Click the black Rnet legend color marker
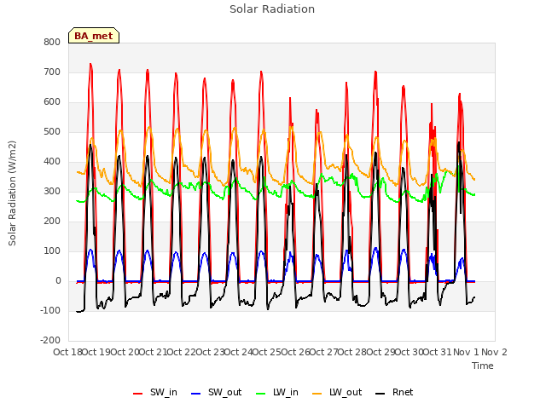This screenshot has height=409, width=546. 380,394
